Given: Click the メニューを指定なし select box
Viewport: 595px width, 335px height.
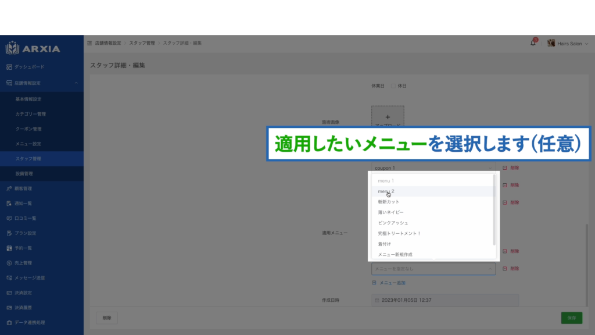Looking at the screenshot, I should 433,269.
